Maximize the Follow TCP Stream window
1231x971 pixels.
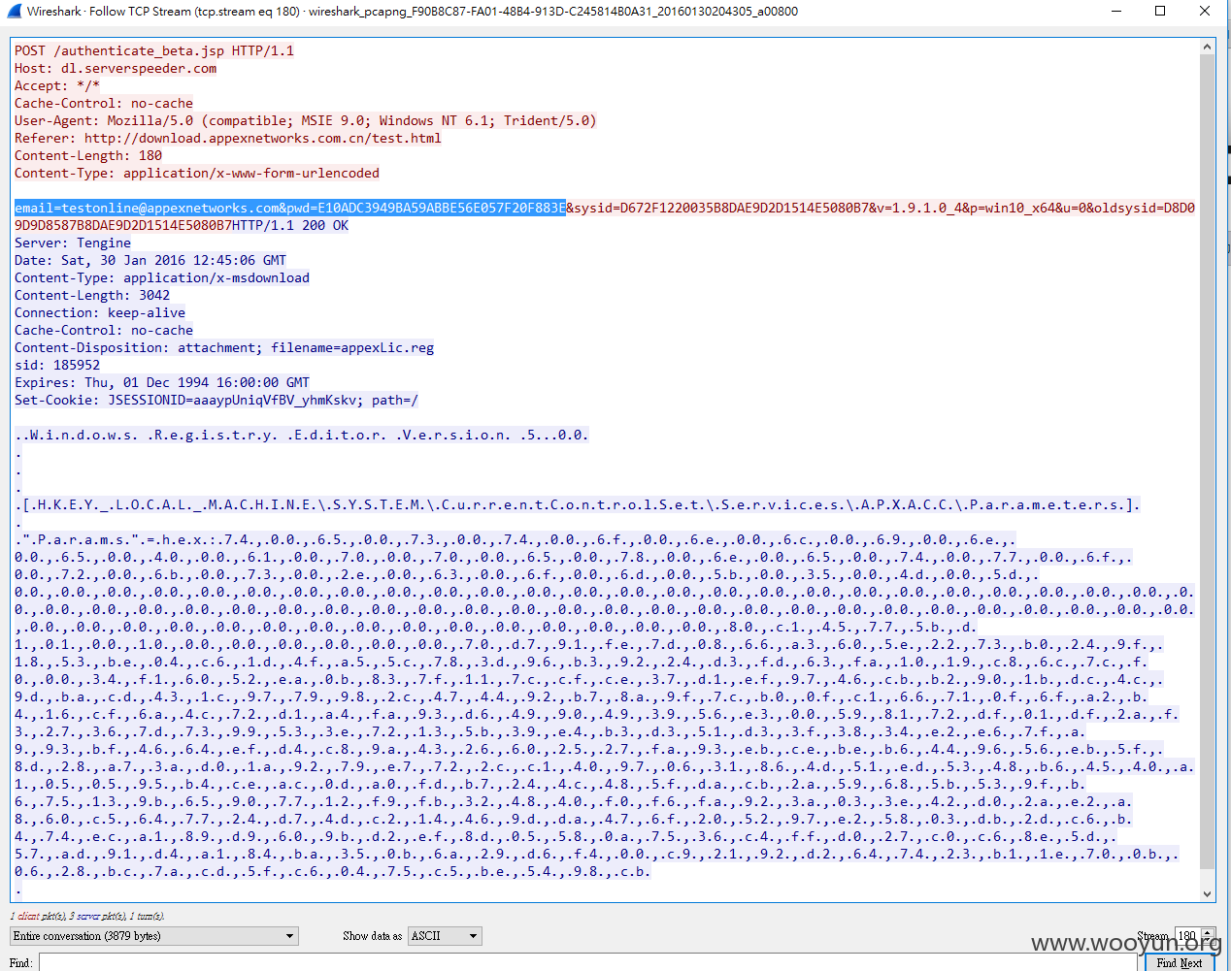[1160, 11]
